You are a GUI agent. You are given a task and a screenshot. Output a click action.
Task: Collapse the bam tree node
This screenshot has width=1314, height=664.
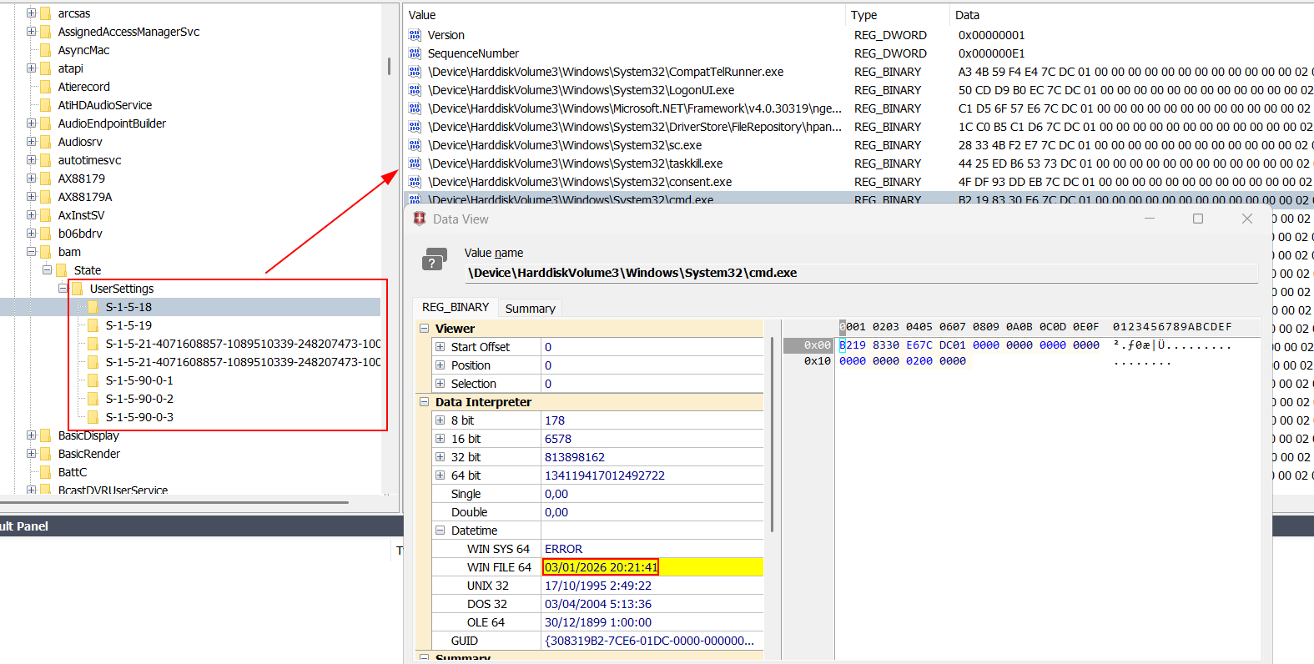32,252
